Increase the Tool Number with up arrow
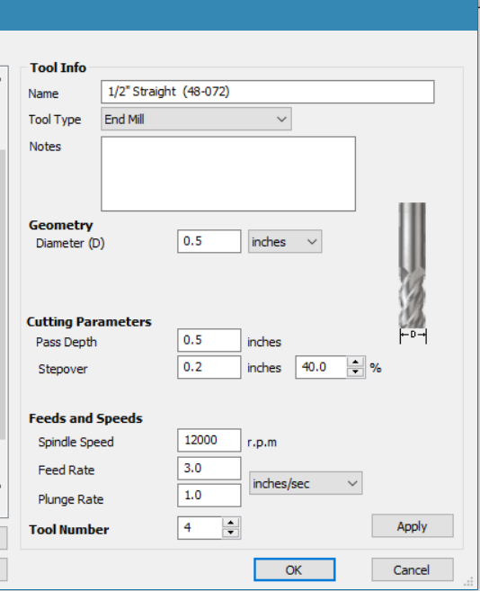480x591 pixels. 231,523
